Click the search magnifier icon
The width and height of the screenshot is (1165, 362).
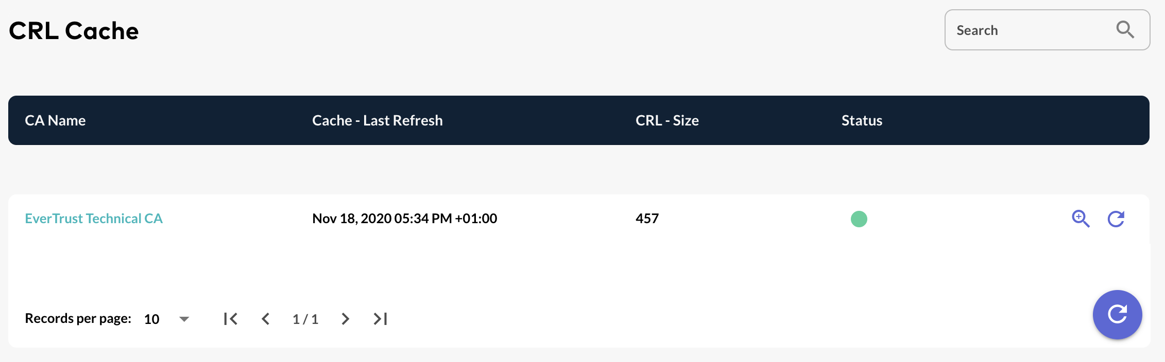(1125, 30)
